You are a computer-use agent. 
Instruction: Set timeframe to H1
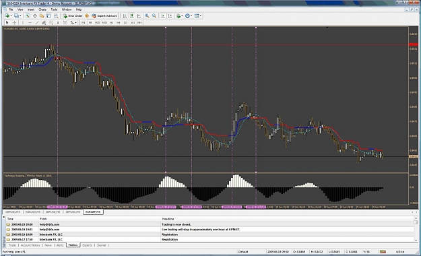(111, 22)
